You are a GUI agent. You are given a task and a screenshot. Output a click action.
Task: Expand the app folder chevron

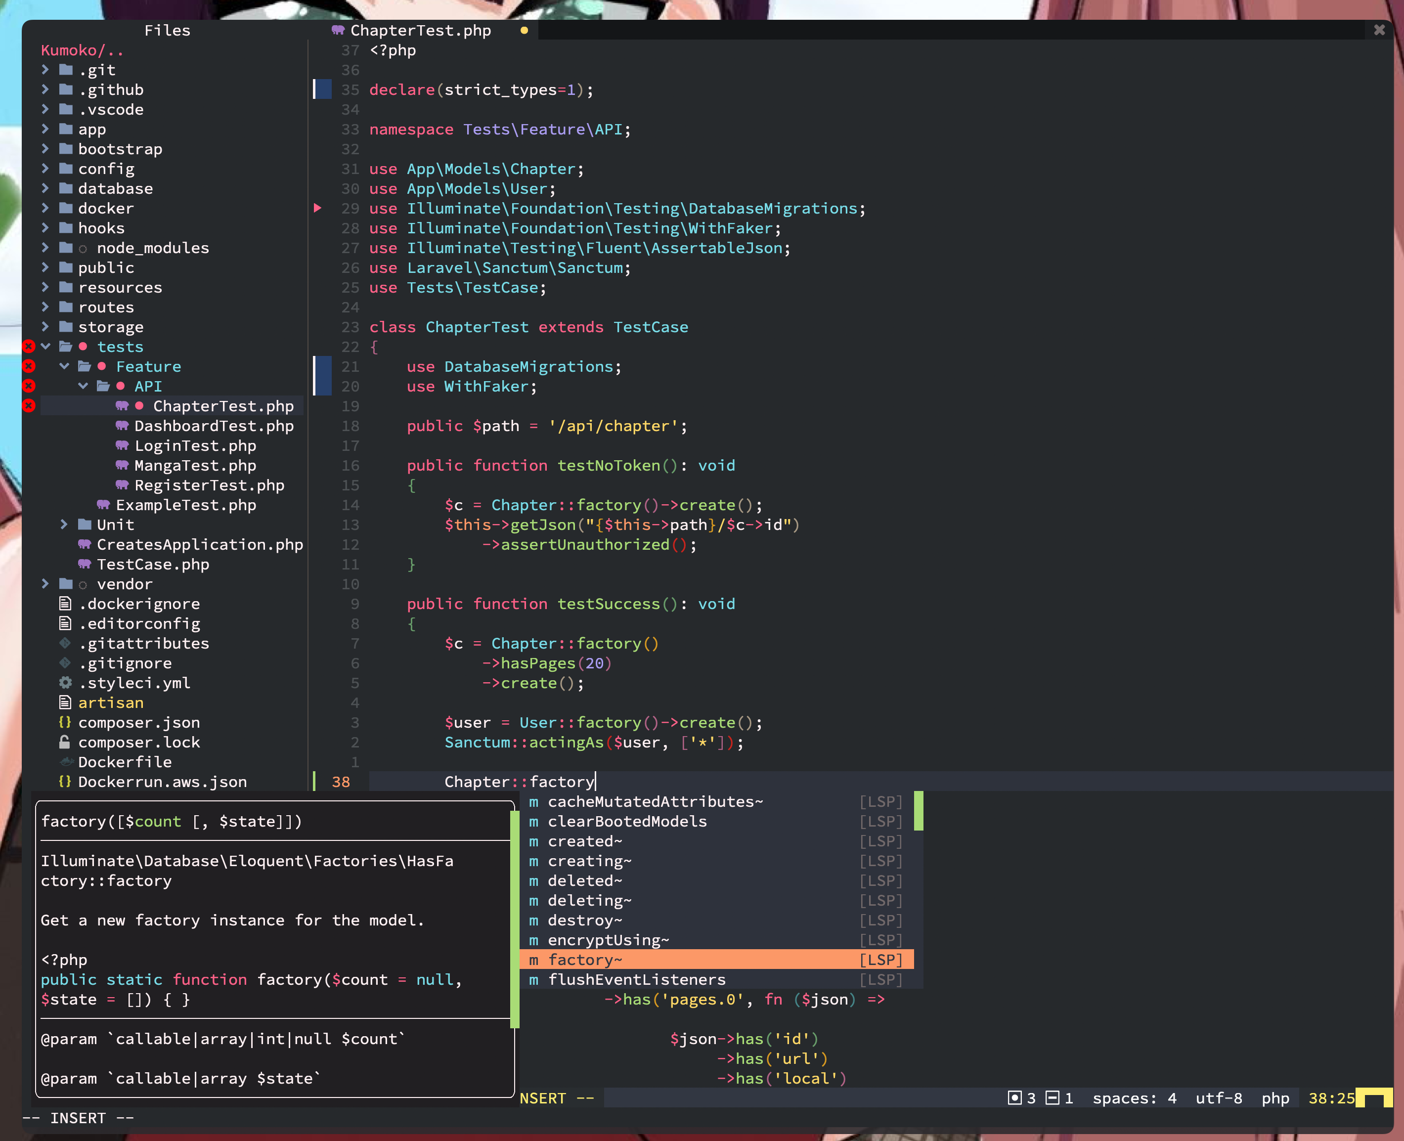[x=44, y=129]
